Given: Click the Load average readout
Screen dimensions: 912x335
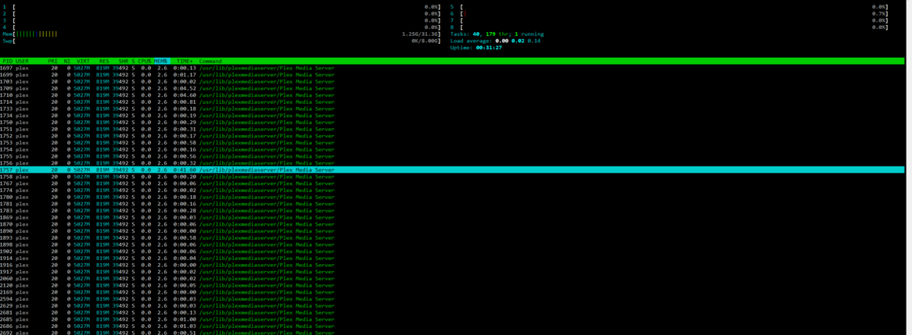Looking at the screenshot, I should click(x=495, y=41).
